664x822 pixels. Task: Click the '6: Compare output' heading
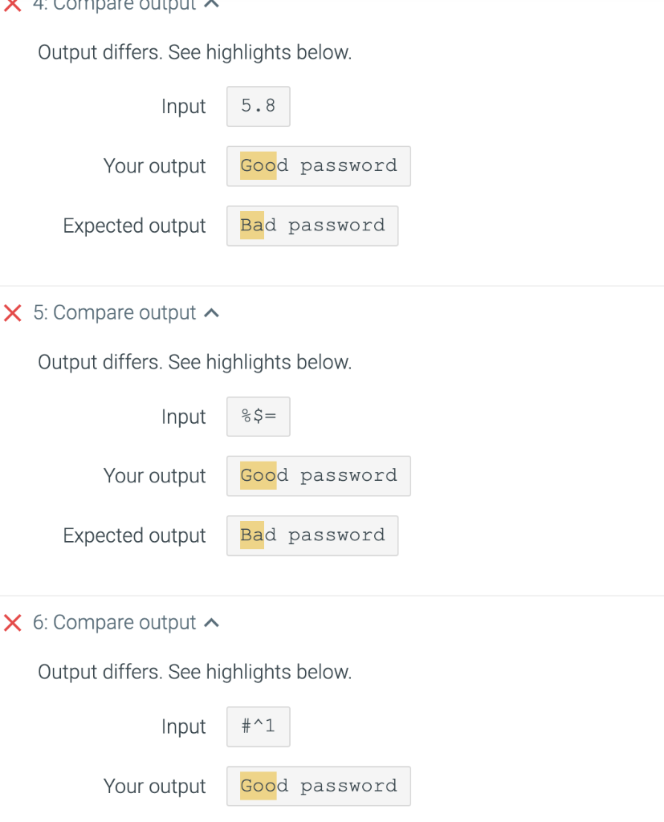point(115,622)
